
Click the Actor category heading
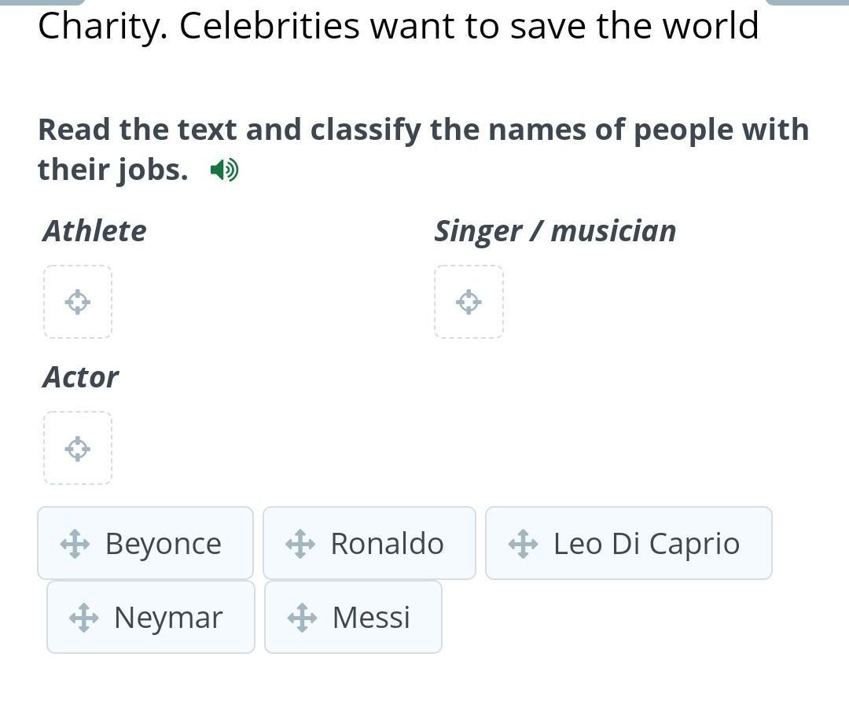coord(80,377)
